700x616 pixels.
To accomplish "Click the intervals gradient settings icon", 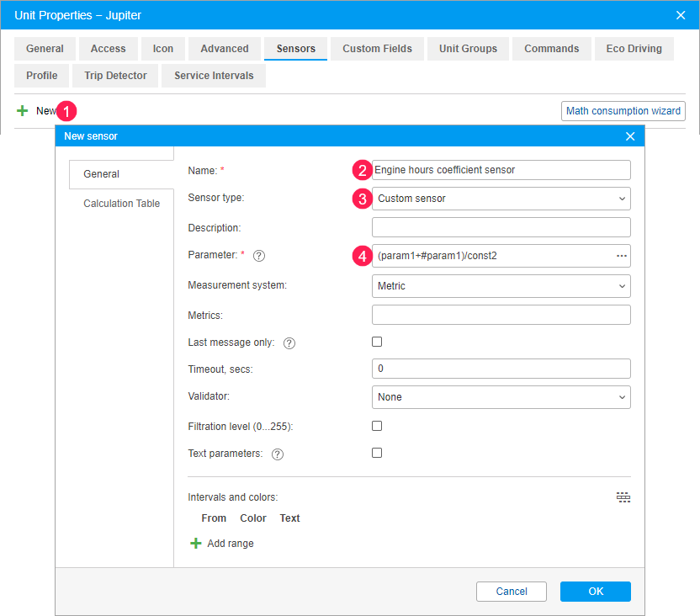I will [x=623, y=497].
